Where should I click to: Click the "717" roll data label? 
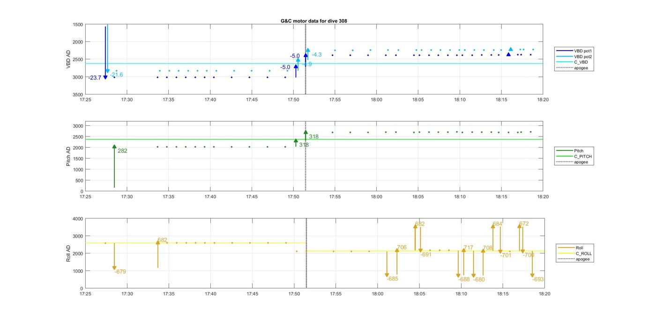[468, 247]
